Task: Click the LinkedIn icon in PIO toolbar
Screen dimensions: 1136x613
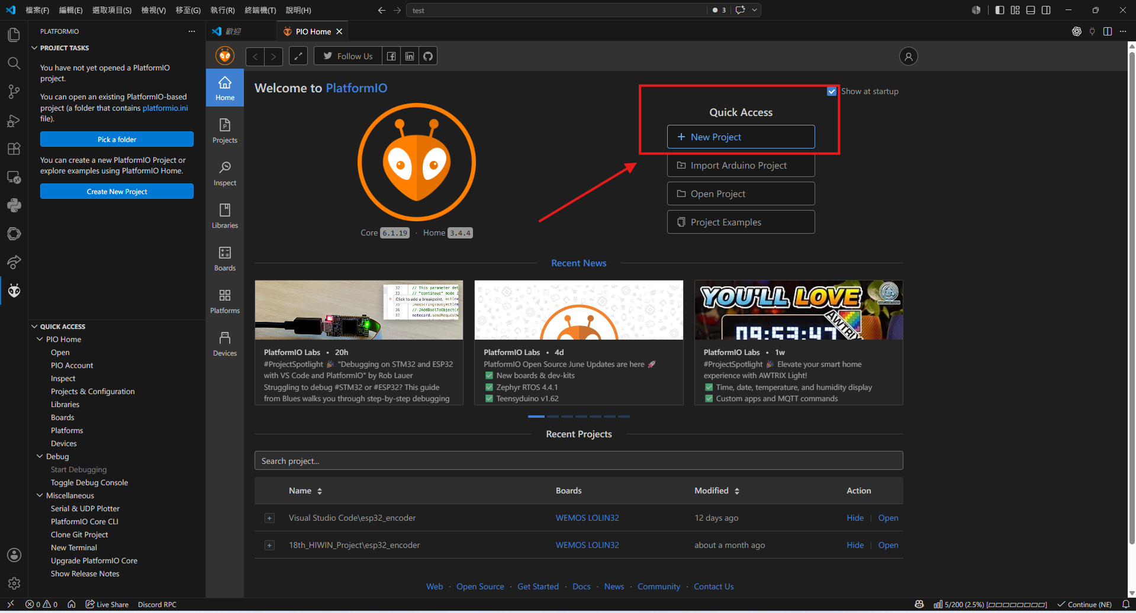Action: pos(410,56)
